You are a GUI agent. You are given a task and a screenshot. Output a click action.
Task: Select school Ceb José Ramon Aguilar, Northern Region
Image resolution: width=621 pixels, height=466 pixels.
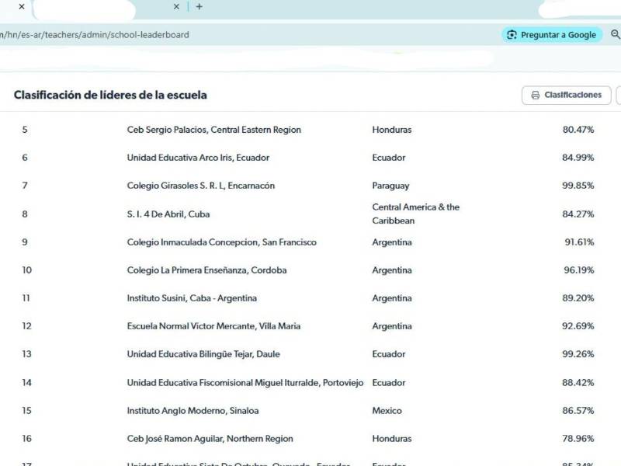(x=210, y=439)
